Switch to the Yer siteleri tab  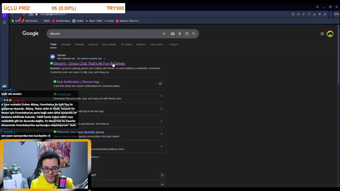coord(126,44)
